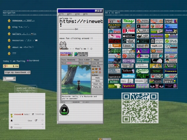
Task: Open the mysterious ??? navigation link
Action: click(14, 54)
